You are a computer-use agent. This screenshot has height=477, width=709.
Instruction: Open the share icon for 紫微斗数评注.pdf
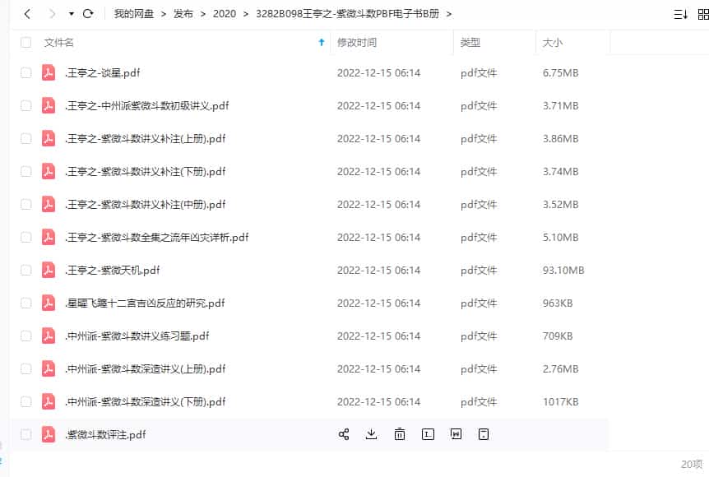point(343,434)
